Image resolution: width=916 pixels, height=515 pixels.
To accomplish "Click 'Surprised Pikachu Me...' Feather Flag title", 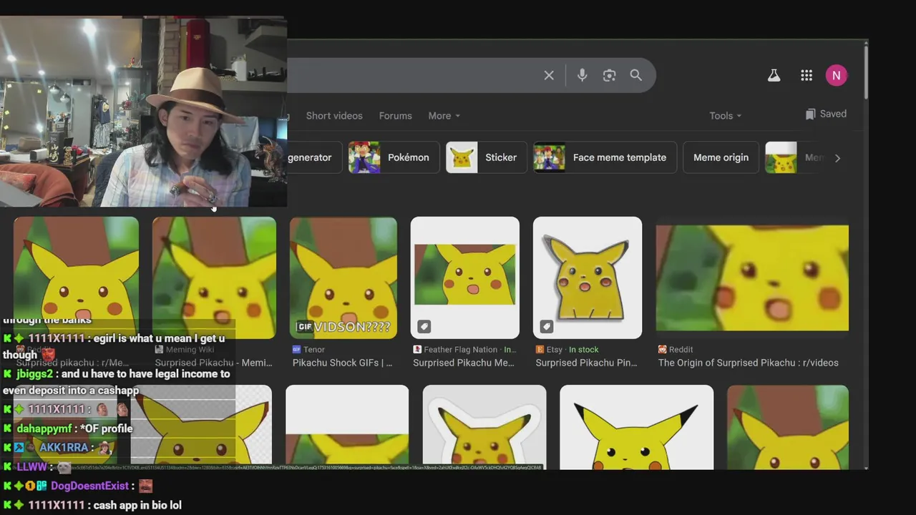I will click(x=464, y=363).
